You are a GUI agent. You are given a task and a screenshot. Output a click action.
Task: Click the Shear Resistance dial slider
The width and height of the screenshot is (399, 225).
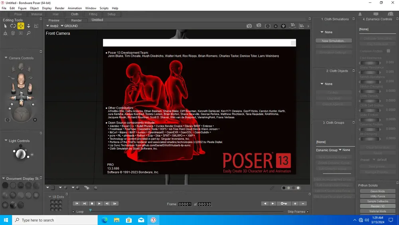370,72
